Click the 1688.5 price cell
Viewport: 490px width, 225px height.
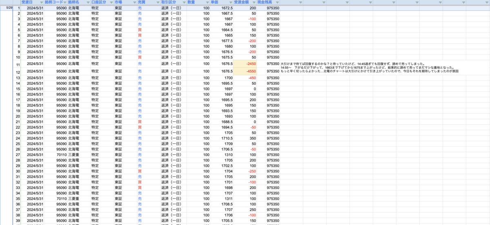point(222,122)
